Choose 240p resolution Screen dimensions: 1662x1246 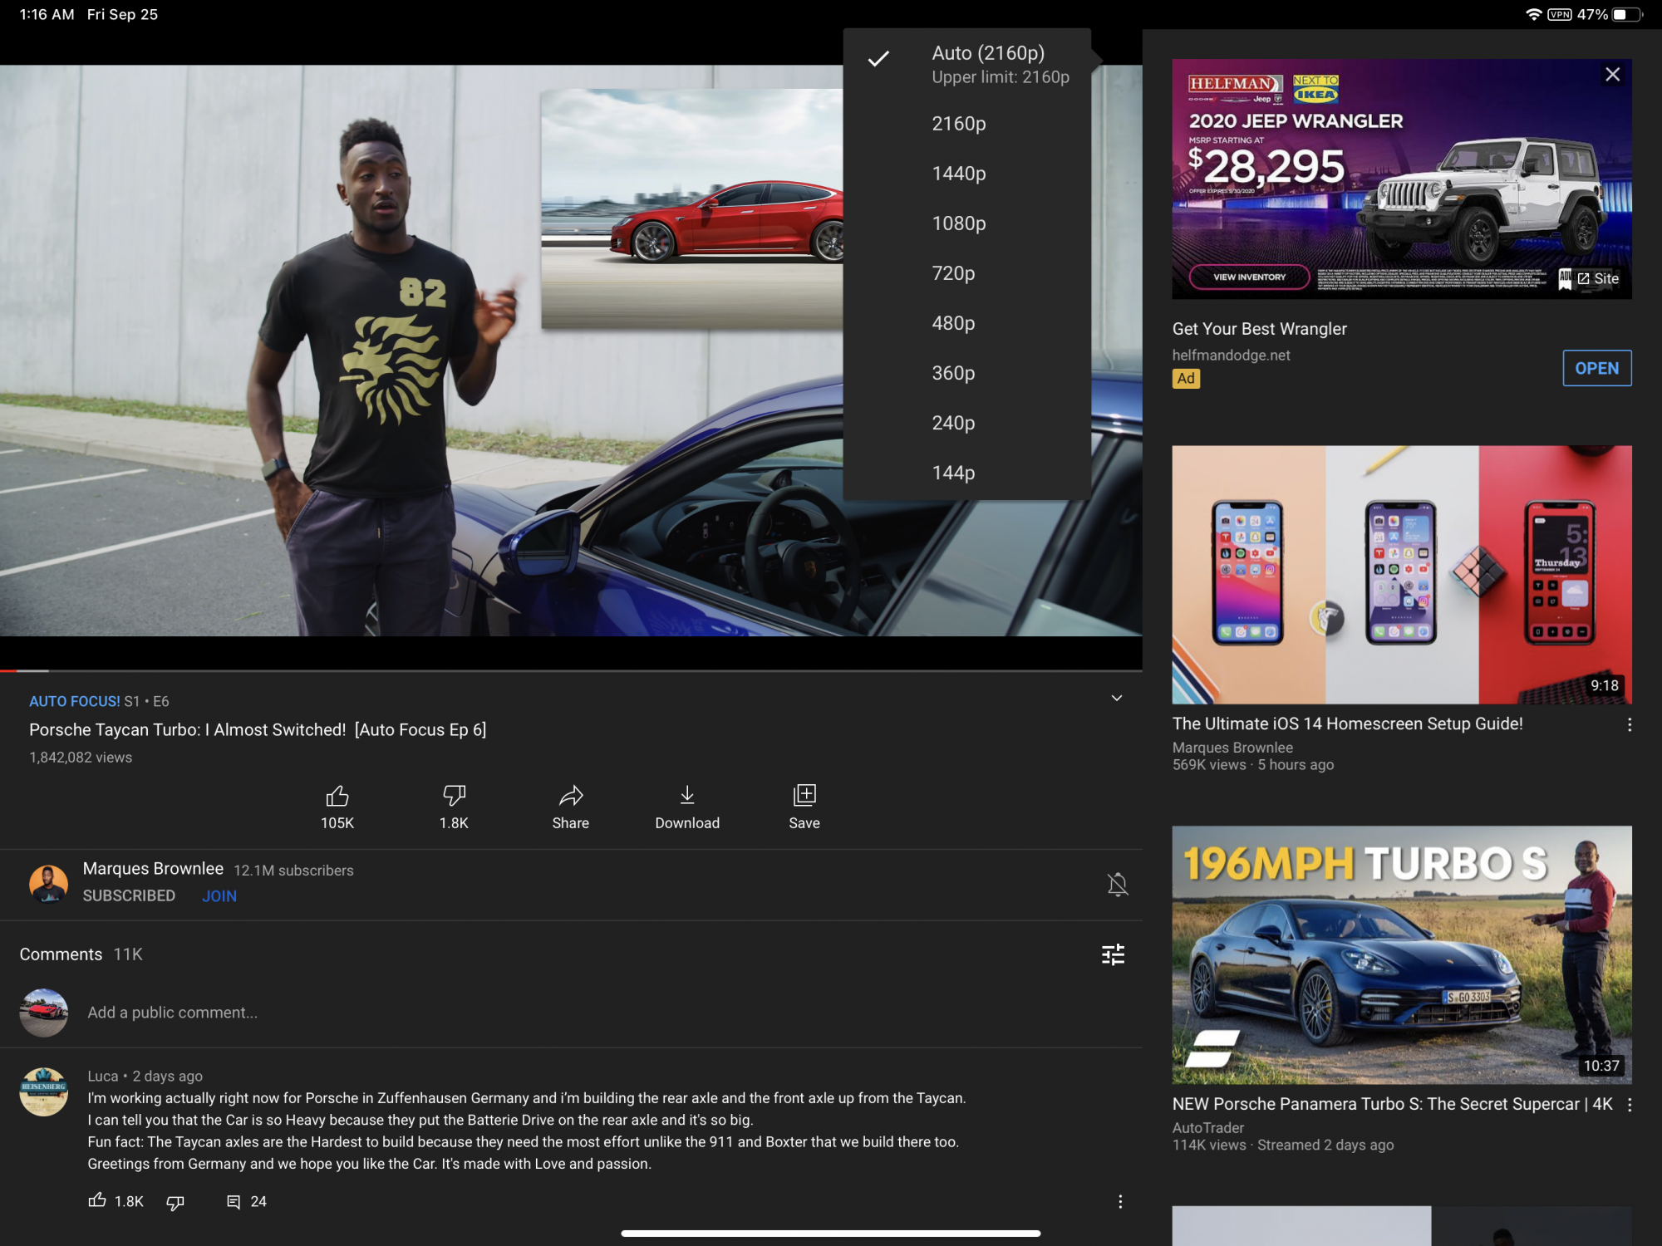pos(967,423)
